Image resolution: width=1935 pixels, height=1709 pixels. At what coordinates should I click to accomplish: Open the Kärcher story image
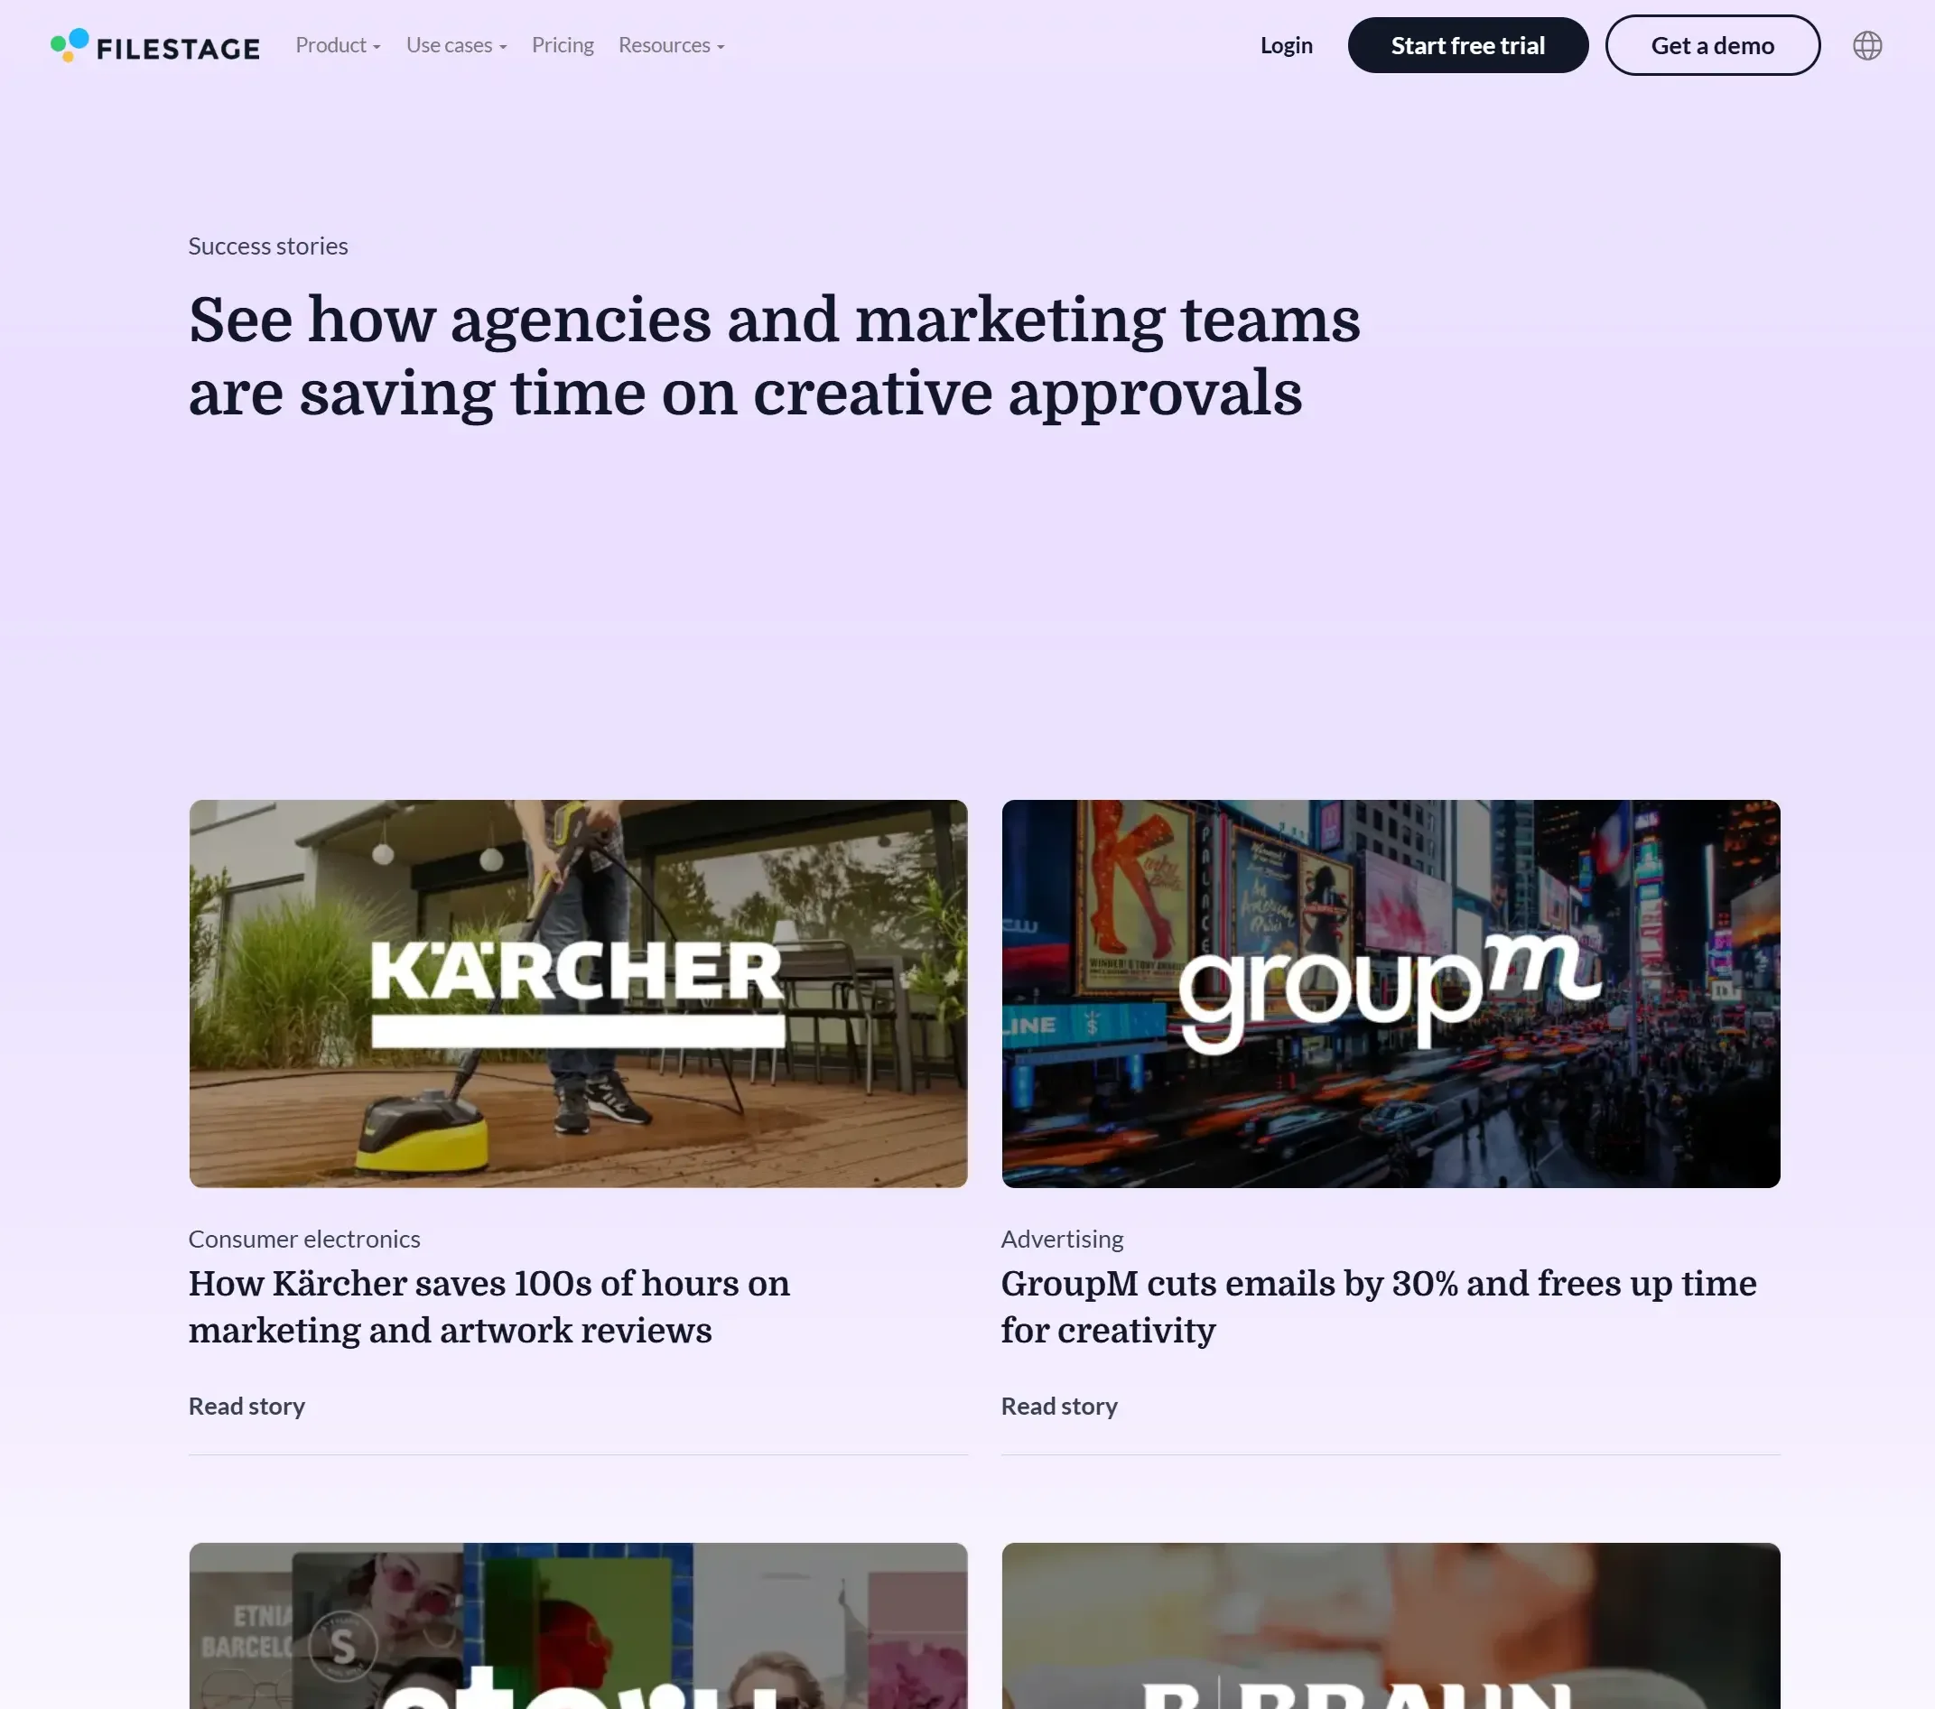coord(578,994)
